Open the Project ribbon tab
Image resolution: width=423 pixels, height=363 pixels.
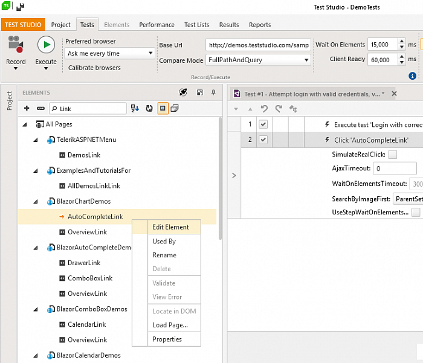(60, 25)
